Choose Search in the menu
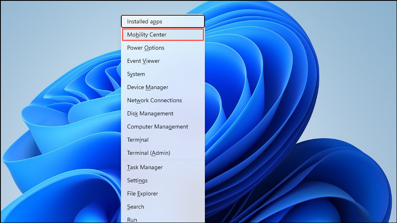Screen dimensions: 397x223 [163, 207]
